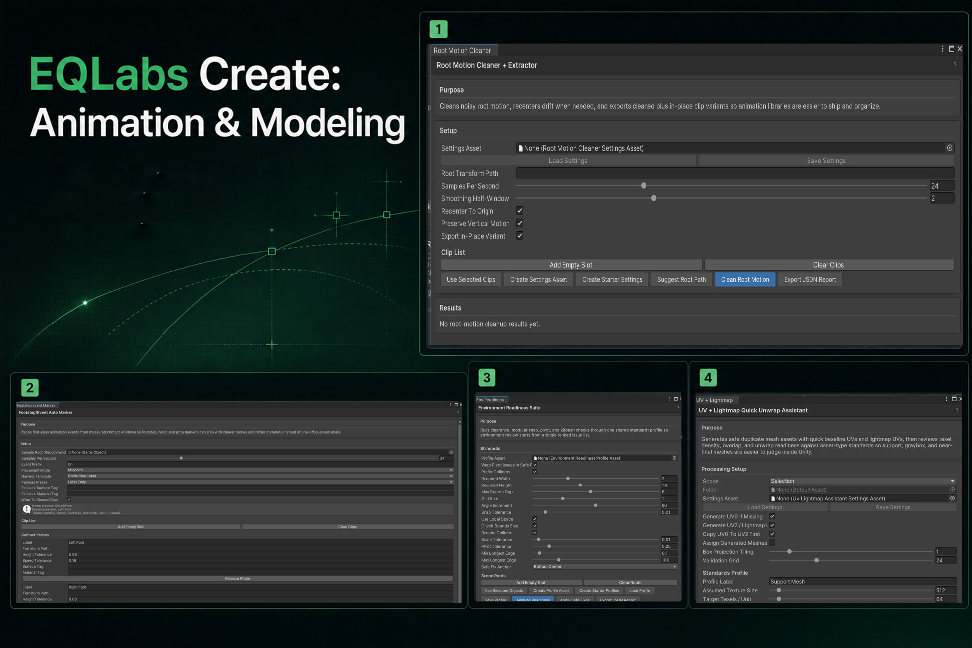Screen dimensions: 972x648
Task: Toggle Generate UV0 If Missing checkbox
Action: [772, 516]
